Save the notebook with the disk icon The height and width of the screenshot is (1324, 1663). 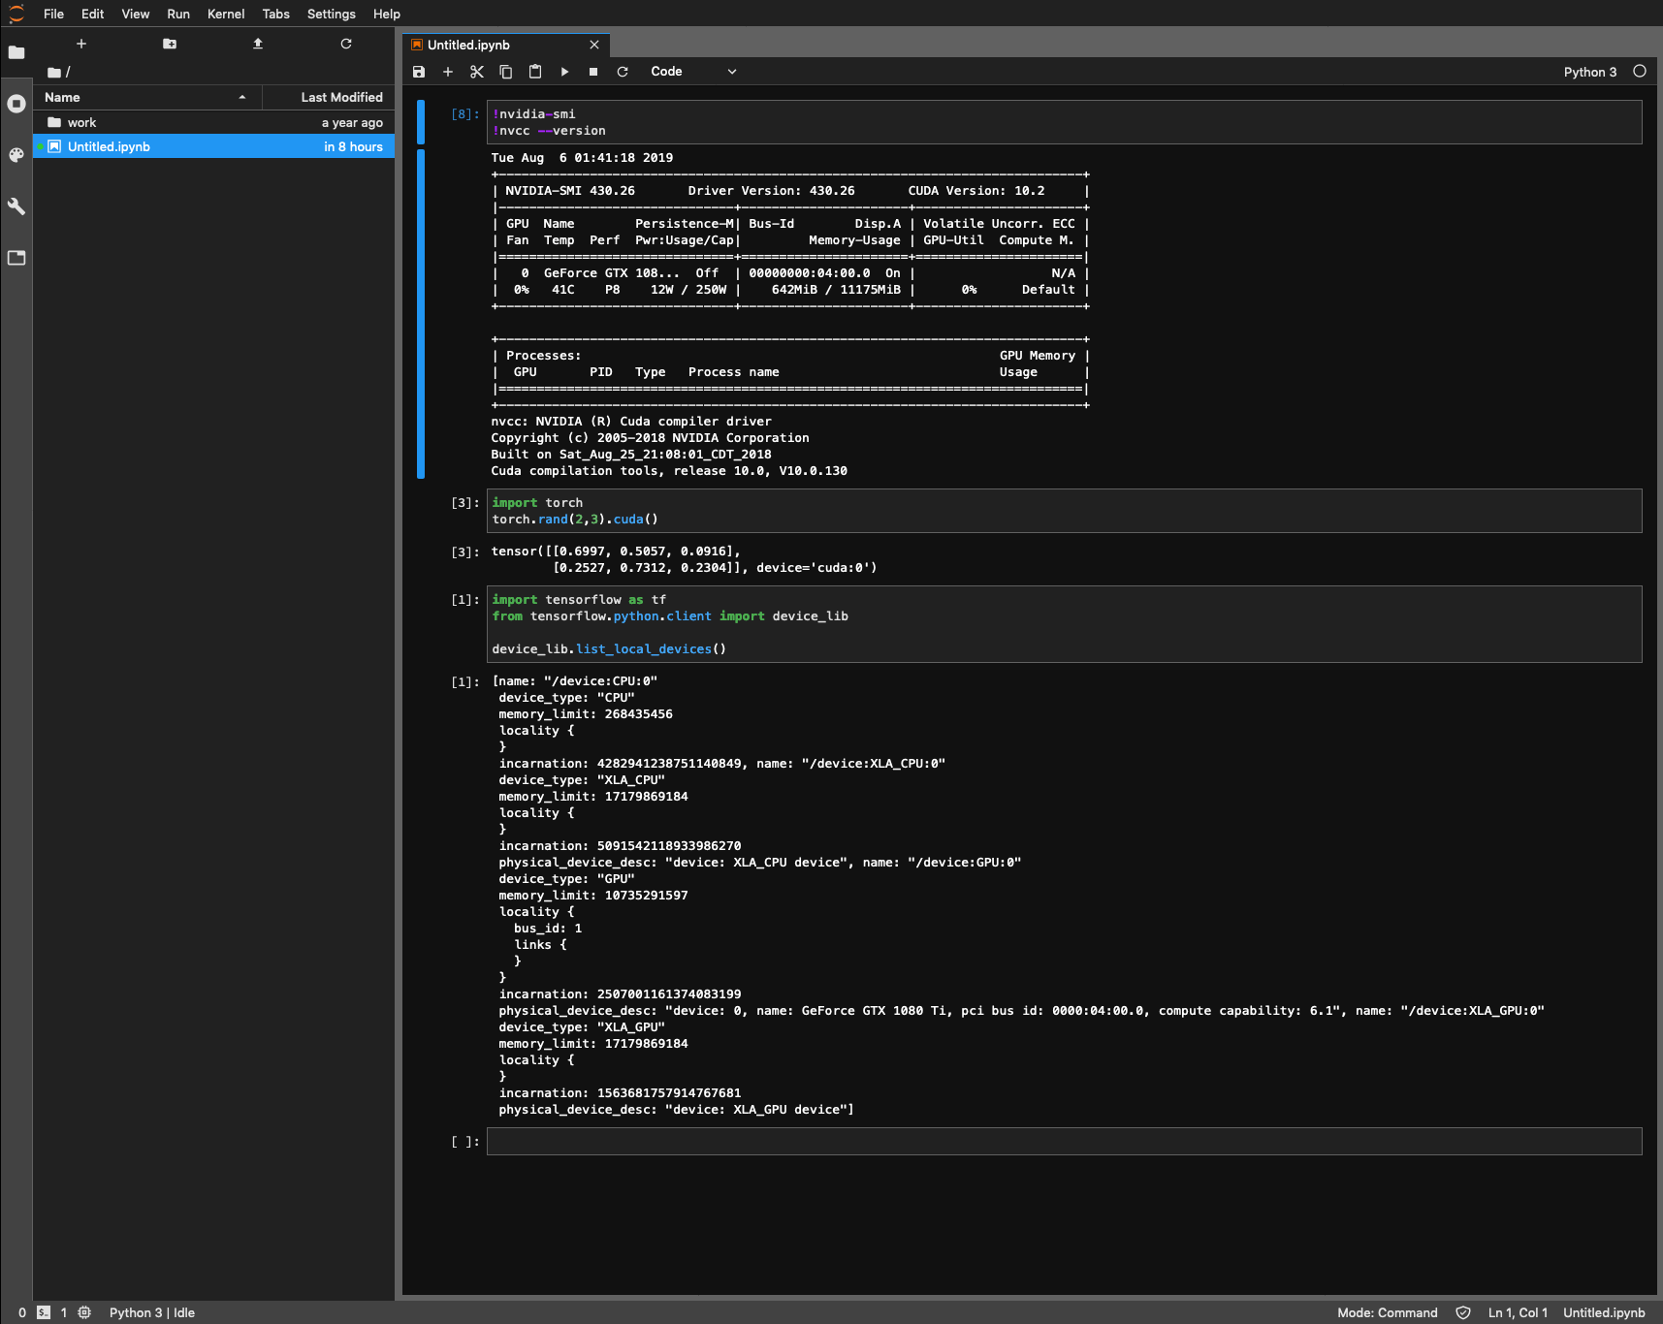pos(419,72)
